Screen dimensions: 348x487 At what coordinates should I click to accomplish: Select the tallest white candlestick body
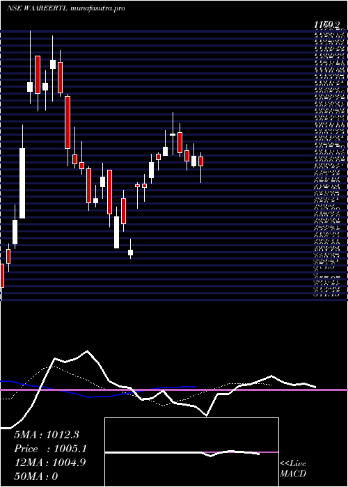[x=22, y=183]
